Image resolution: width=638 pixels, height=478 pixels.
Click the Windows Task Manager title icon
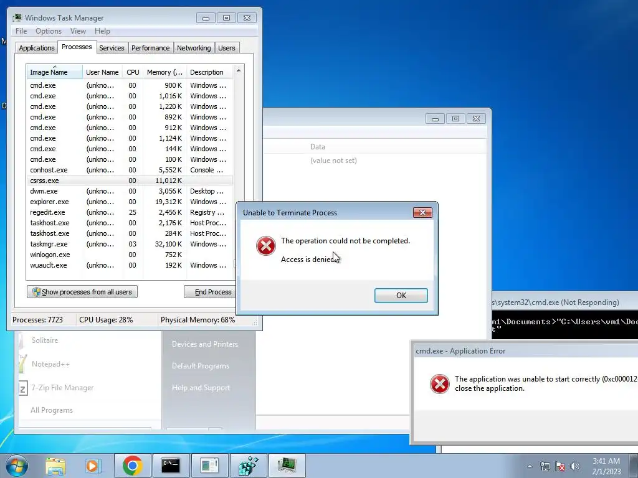click(x=17, y=18)
